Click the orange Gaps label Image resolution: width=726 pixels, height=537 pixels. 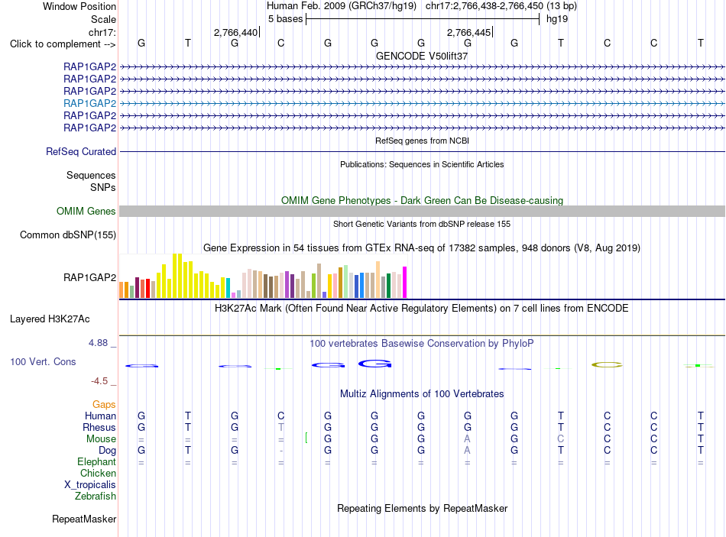point(104,405)
